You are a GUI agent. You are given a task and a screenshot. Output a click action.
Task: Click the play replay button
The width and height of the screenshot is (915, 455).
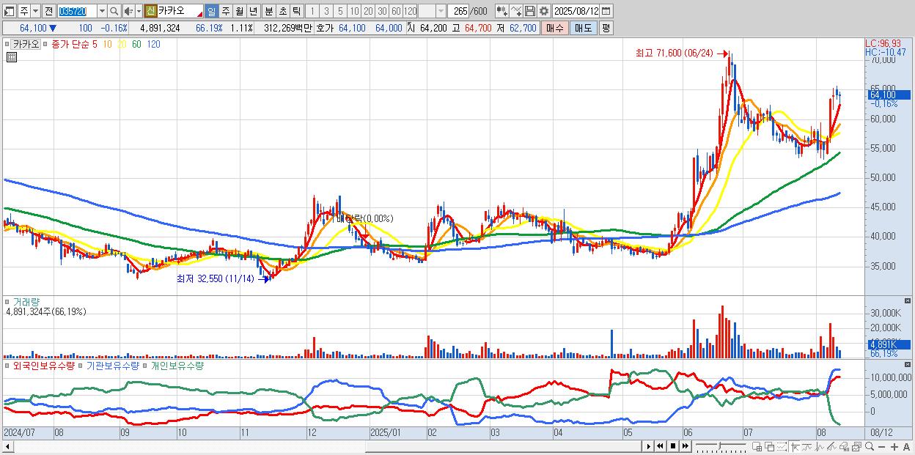649,445
